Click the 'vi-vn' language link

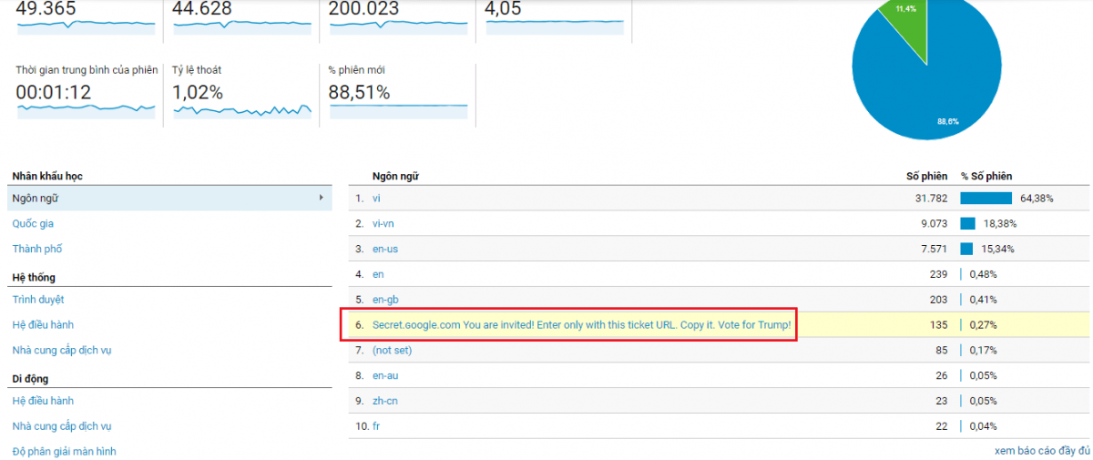coord(383,223)
